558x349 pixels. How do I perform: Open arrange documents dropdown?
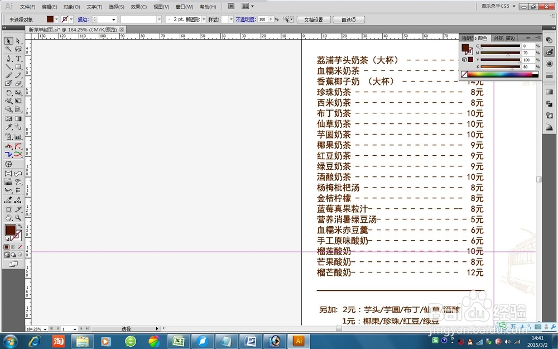(248, 6)
